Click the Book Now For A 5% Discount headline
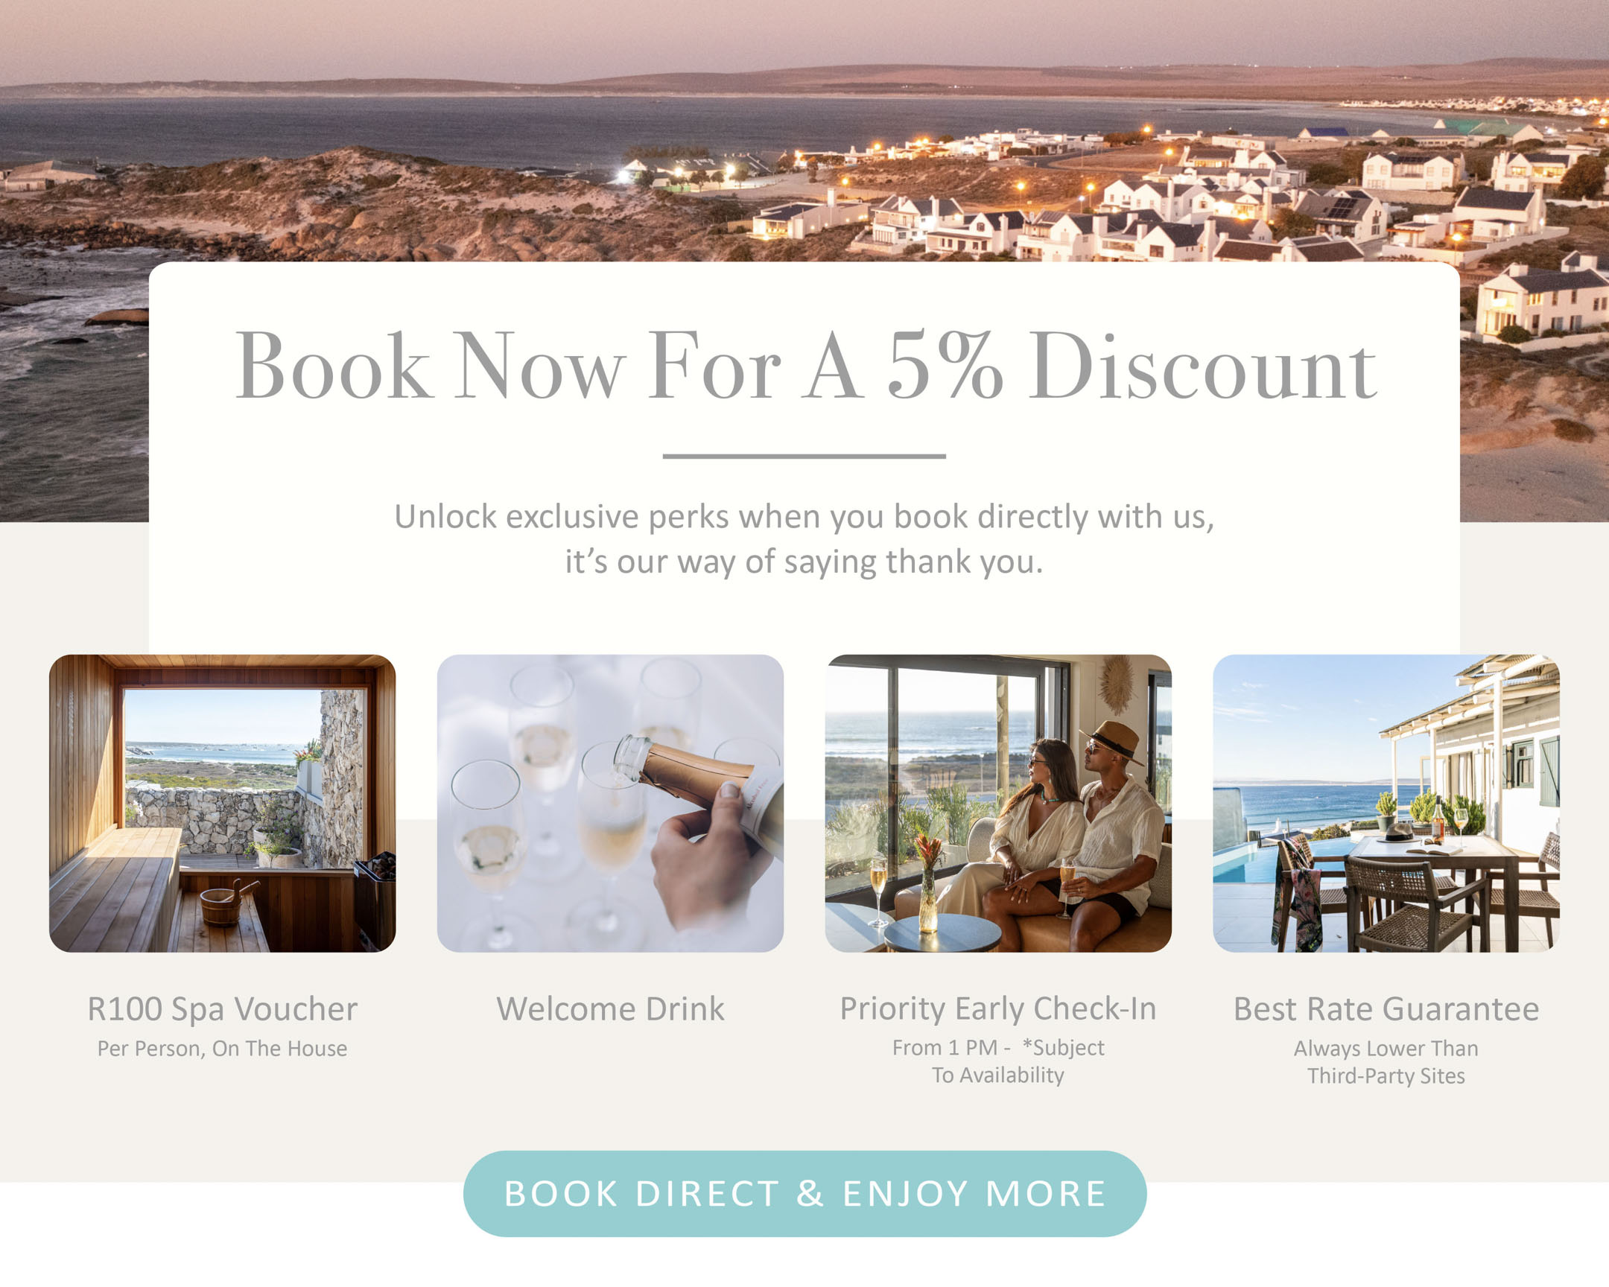Image resolution: width=1609 pixels, height=1287 pixels. 806,366
